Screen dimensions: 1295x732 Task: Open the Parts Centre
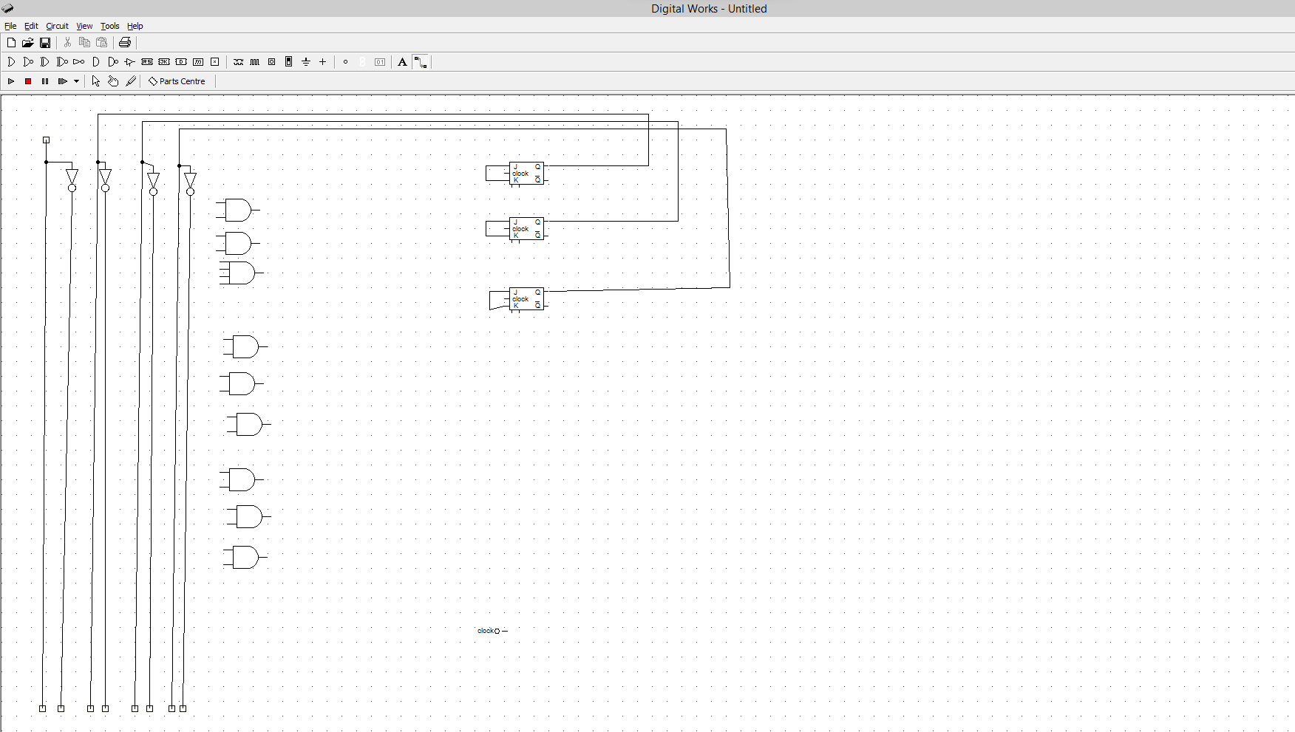tap(177, 81)
